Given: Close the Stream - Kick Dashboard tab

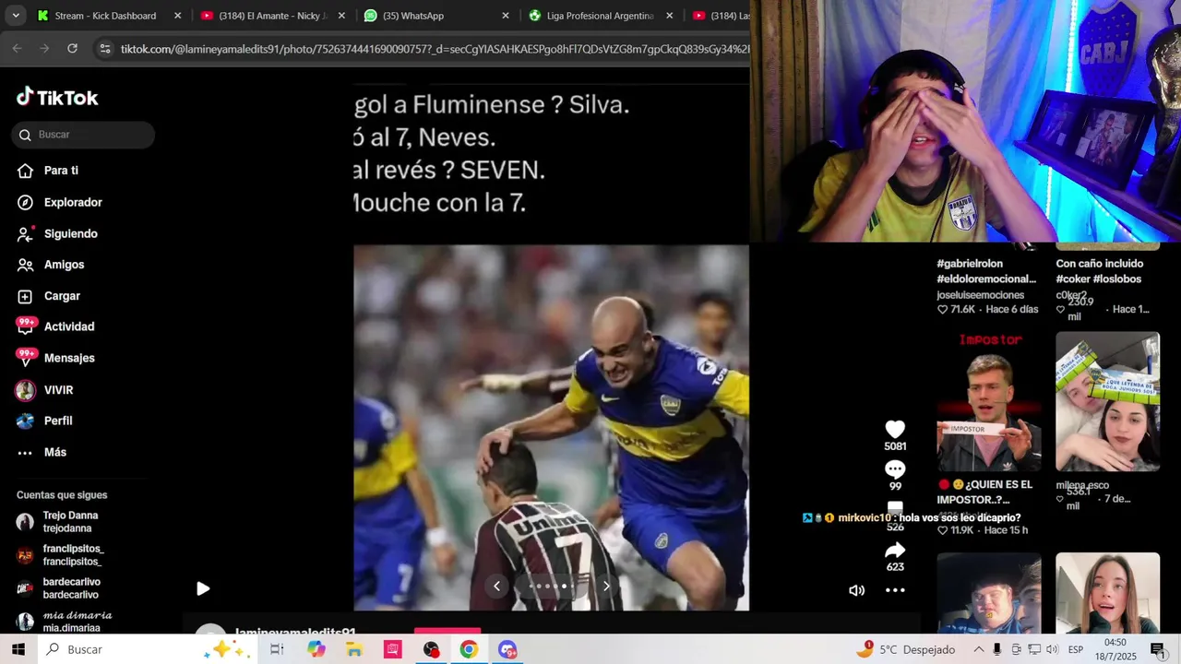Looking at the screenshot, I should (x=178, y=16).
